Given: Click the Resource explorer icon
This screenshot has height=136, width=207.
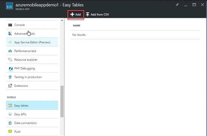Looking at the screenshot, I should pos(10,60).
